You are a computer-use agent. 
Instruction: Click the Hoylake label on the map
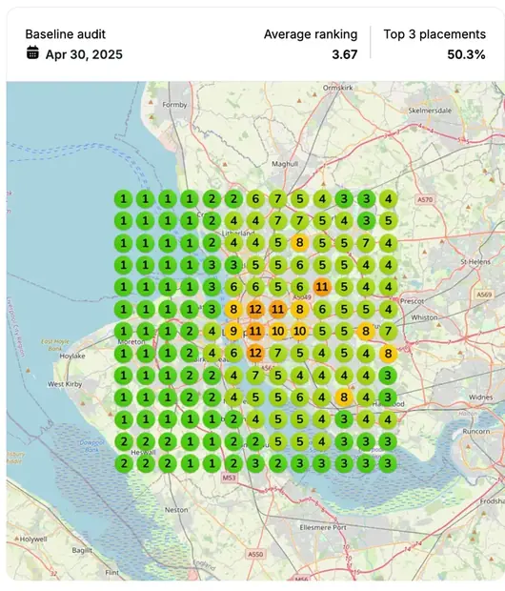(72, 356)
